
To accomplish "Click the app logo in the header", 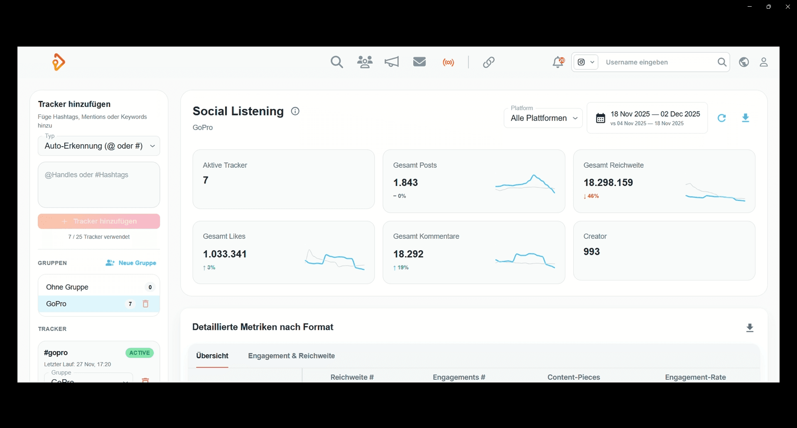I will pyautogui.click(x=59, y=62).
